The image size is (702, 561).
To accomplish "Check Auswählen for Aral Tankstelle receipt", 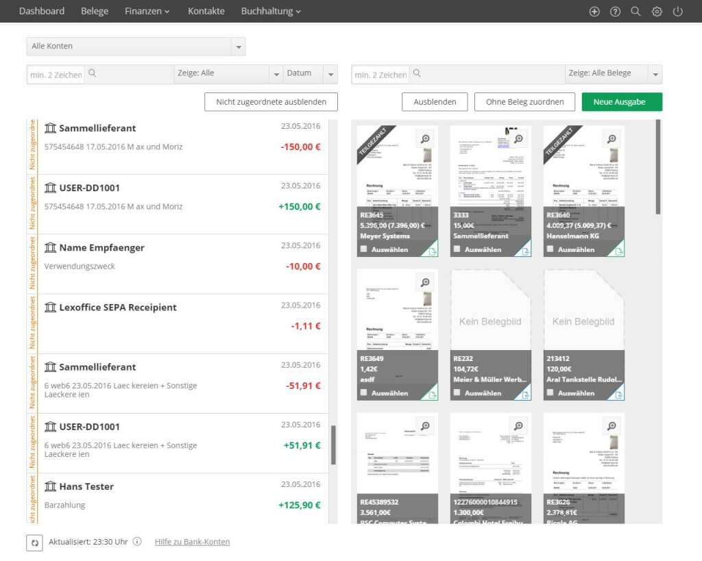I will [550, 393].
